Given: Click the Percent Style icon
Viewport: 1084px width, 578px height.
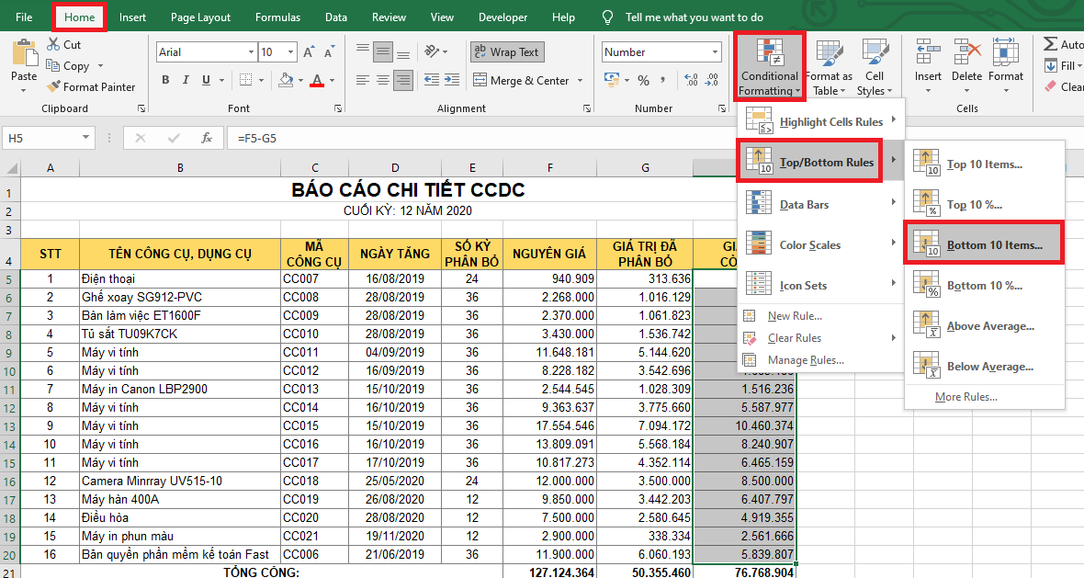Looking at the screenshot, I should click(643, 81).
